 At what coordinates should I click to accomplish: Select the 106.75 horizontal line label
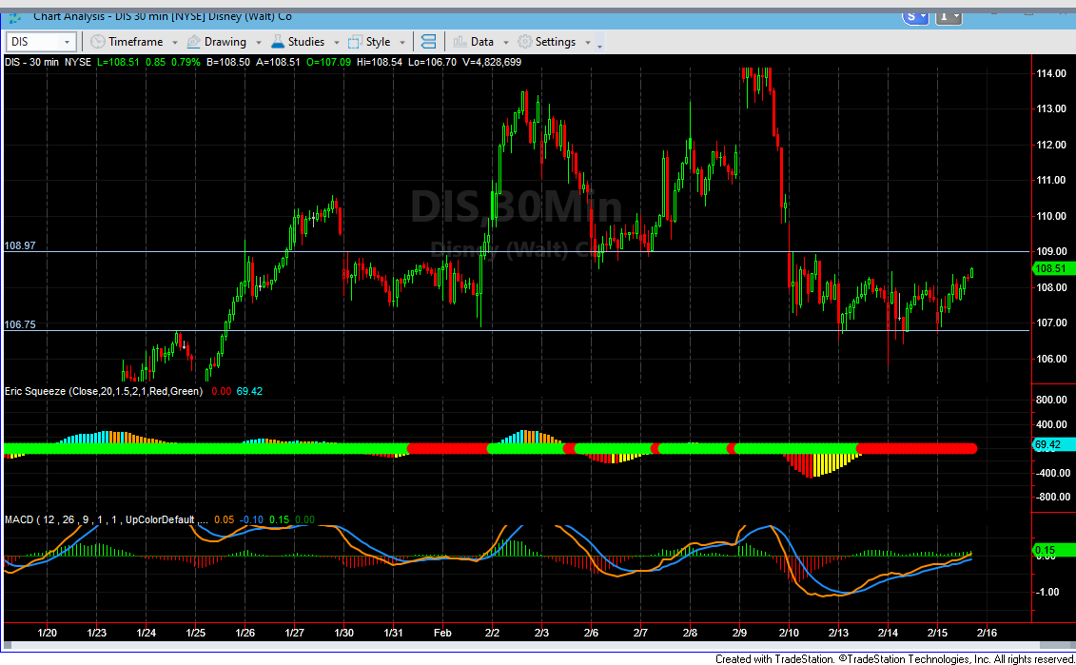20,324
